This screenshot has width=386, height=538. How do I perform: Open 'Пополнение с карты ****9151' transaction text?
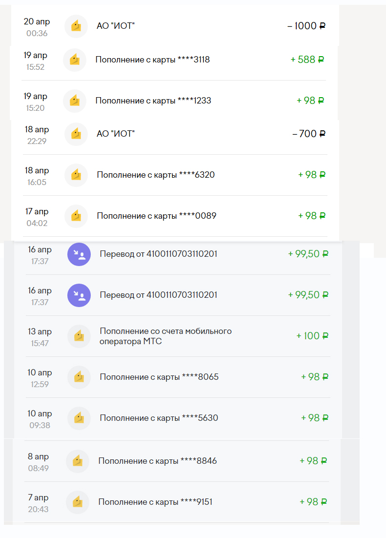[x=155, y=502]
